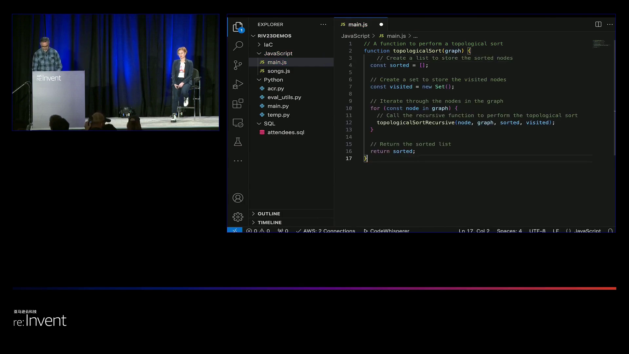The width and height of the screenshot is (629, 354).
Task: Open Explorer views and more actions menu
Action: pos(323,25)
